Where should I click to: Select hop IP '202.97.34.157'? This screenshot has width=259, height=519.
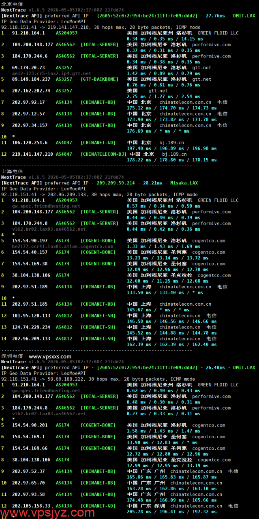pos(30,125)
